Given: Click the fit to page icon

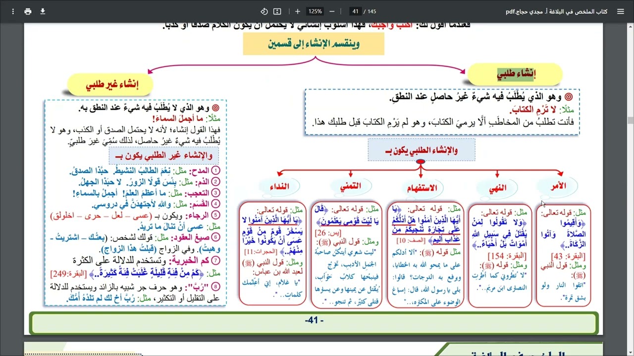Looking at the screenshot, I should (x=277, y=11).
